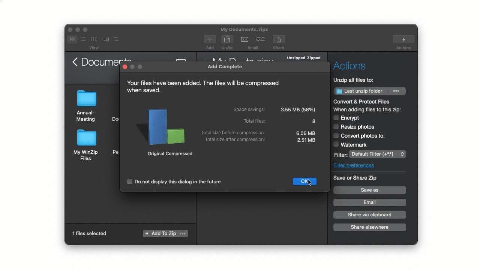This screenshot has height=270, width=480.
Task: Switch to list view in toolbar
Action: 83,39
